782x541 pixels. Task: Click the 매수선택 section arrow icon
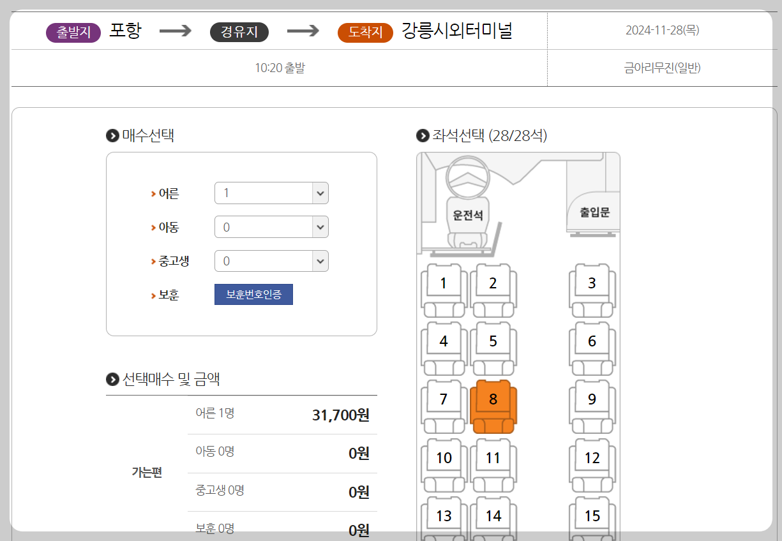tap(110, 133)
